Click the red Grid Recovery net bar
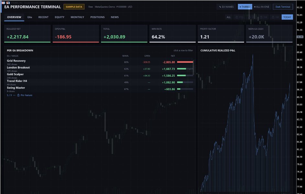 point(185,62)
